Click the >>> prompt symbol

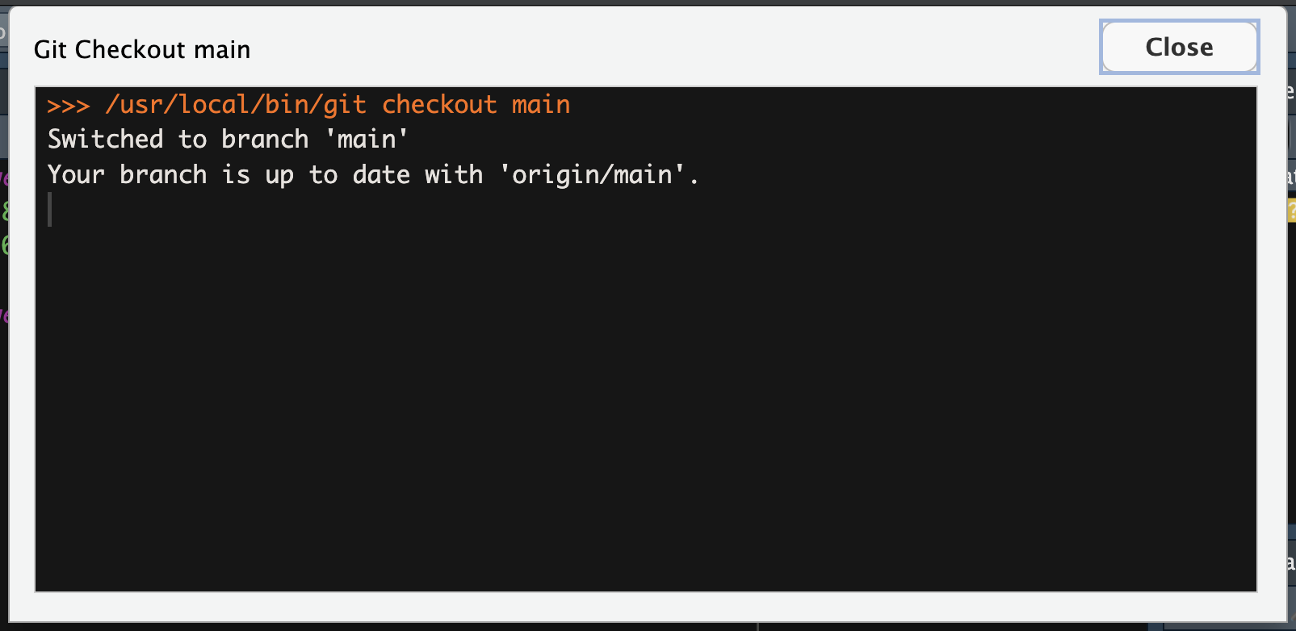click(69, 104)
